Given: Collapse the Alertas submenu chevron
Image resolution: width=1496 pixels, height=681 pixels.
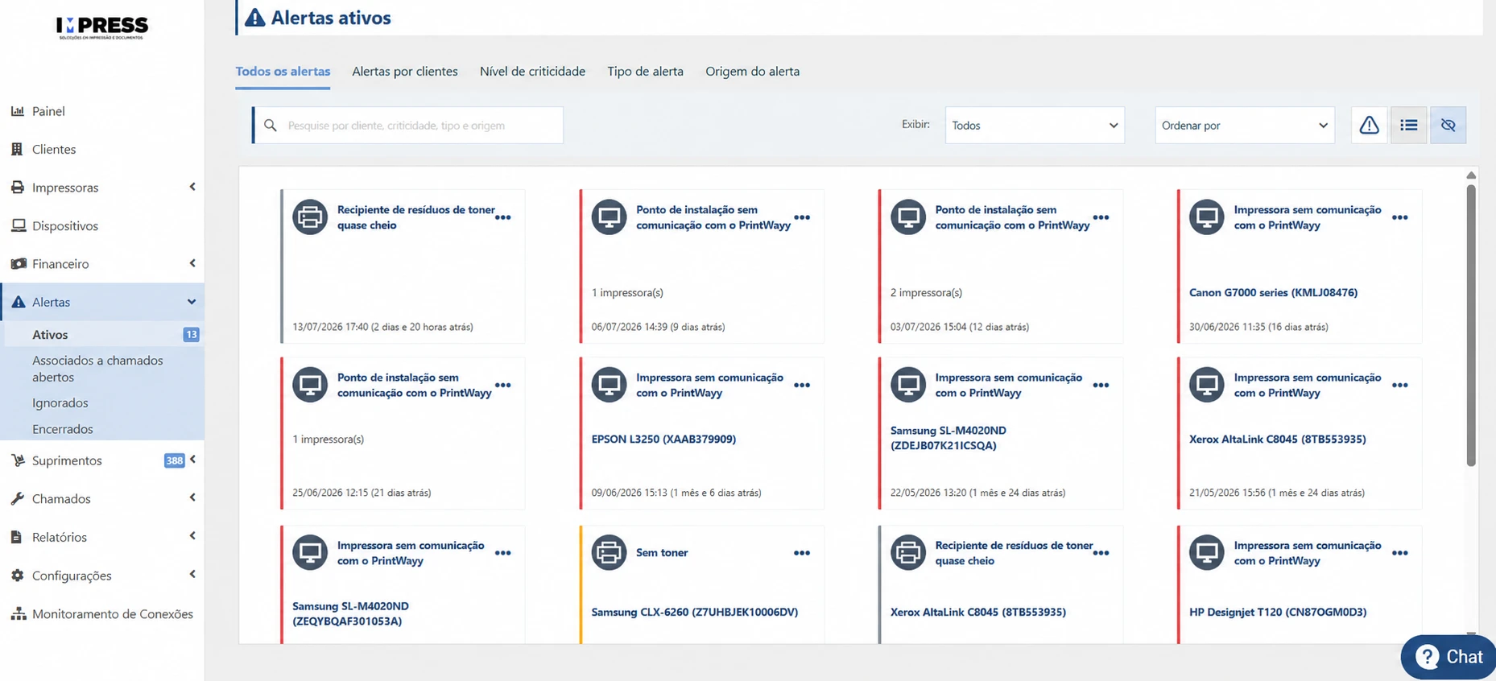Looking at the screenshot, I should click(192, 302).
